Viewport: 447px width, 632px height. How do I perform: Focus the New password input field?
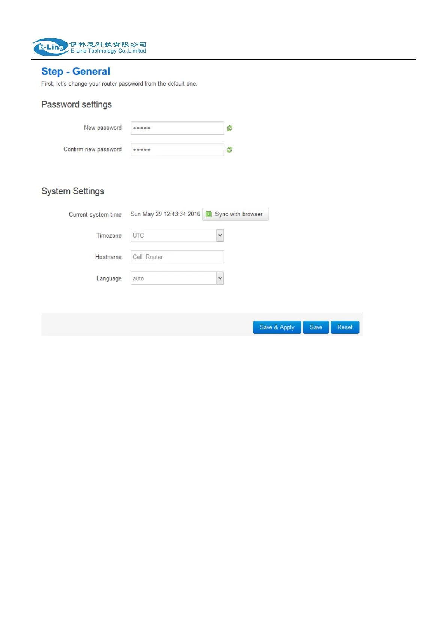pos(177,128)
